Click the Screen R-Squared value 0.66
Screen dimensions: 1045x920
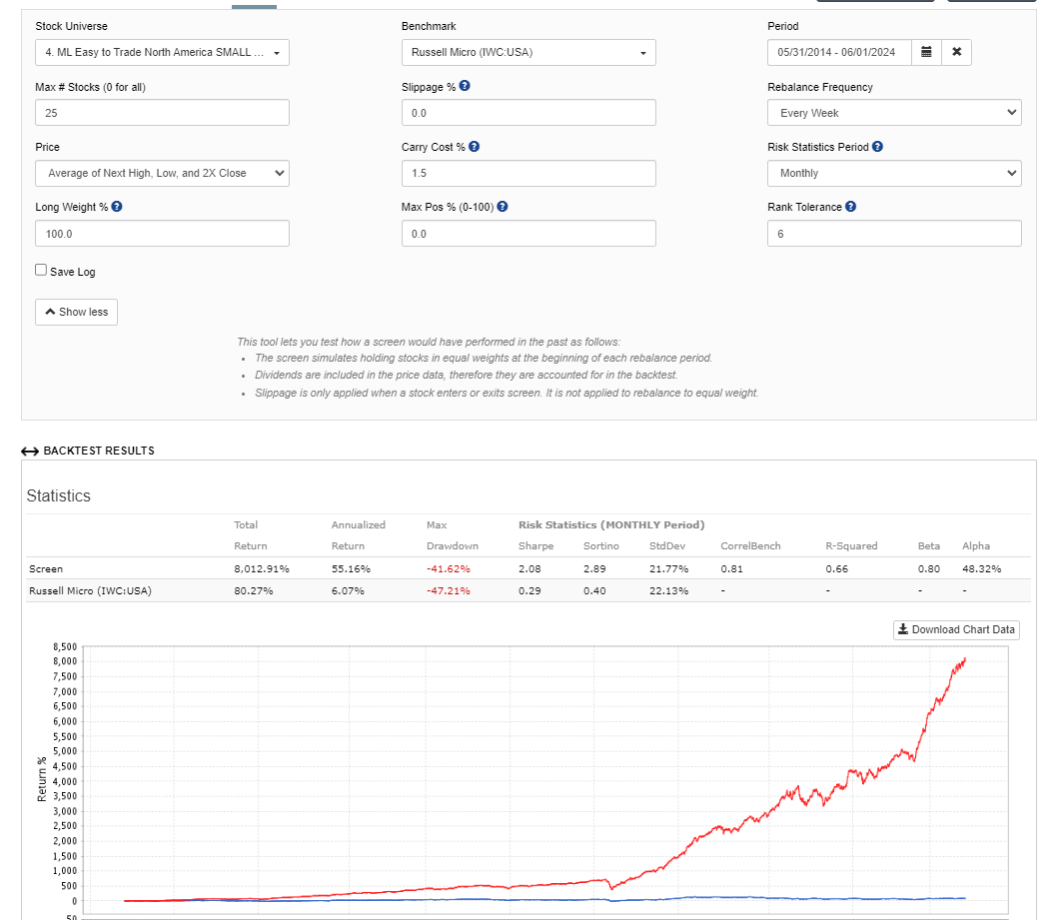tap(837, 569)
